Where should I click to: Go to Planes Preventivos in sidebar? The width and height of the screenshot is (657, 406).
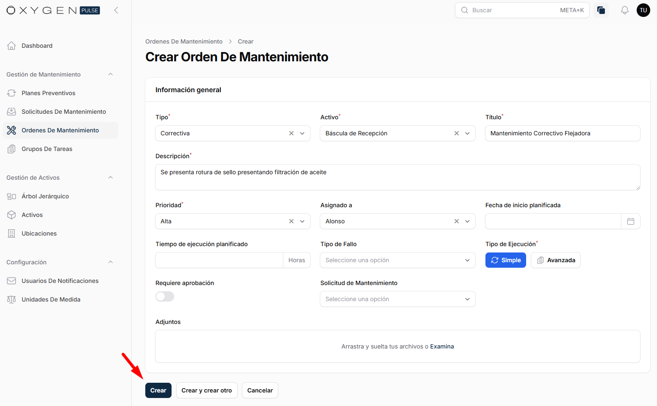(48, 93)
